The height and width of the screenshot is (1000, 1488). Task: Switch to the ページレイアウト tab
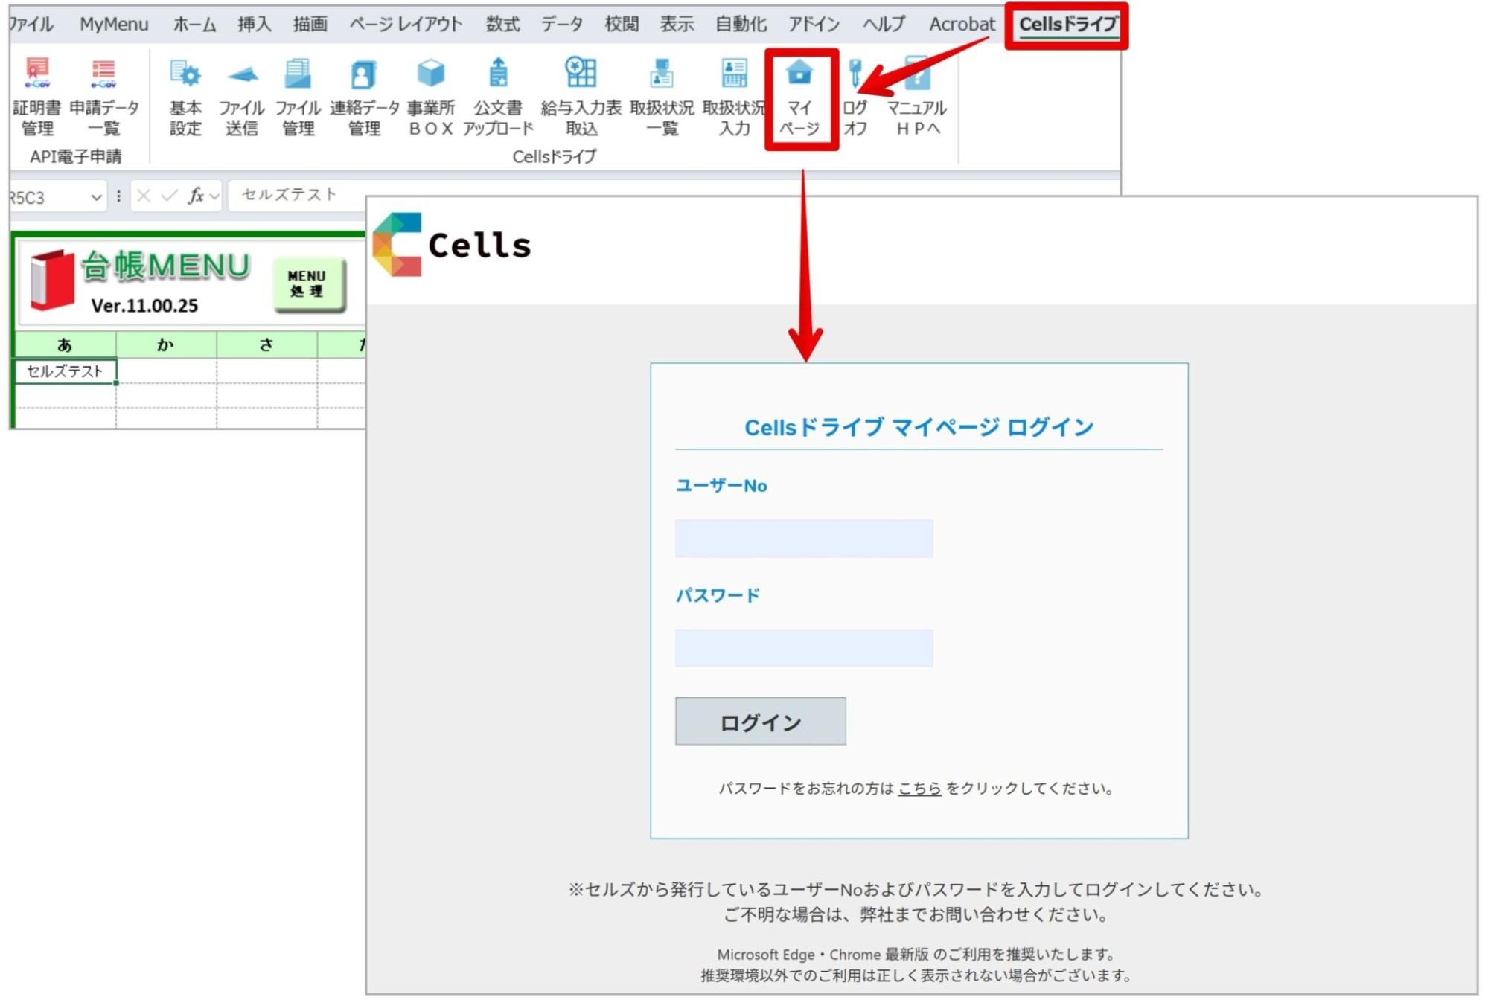tap(406, 24)
